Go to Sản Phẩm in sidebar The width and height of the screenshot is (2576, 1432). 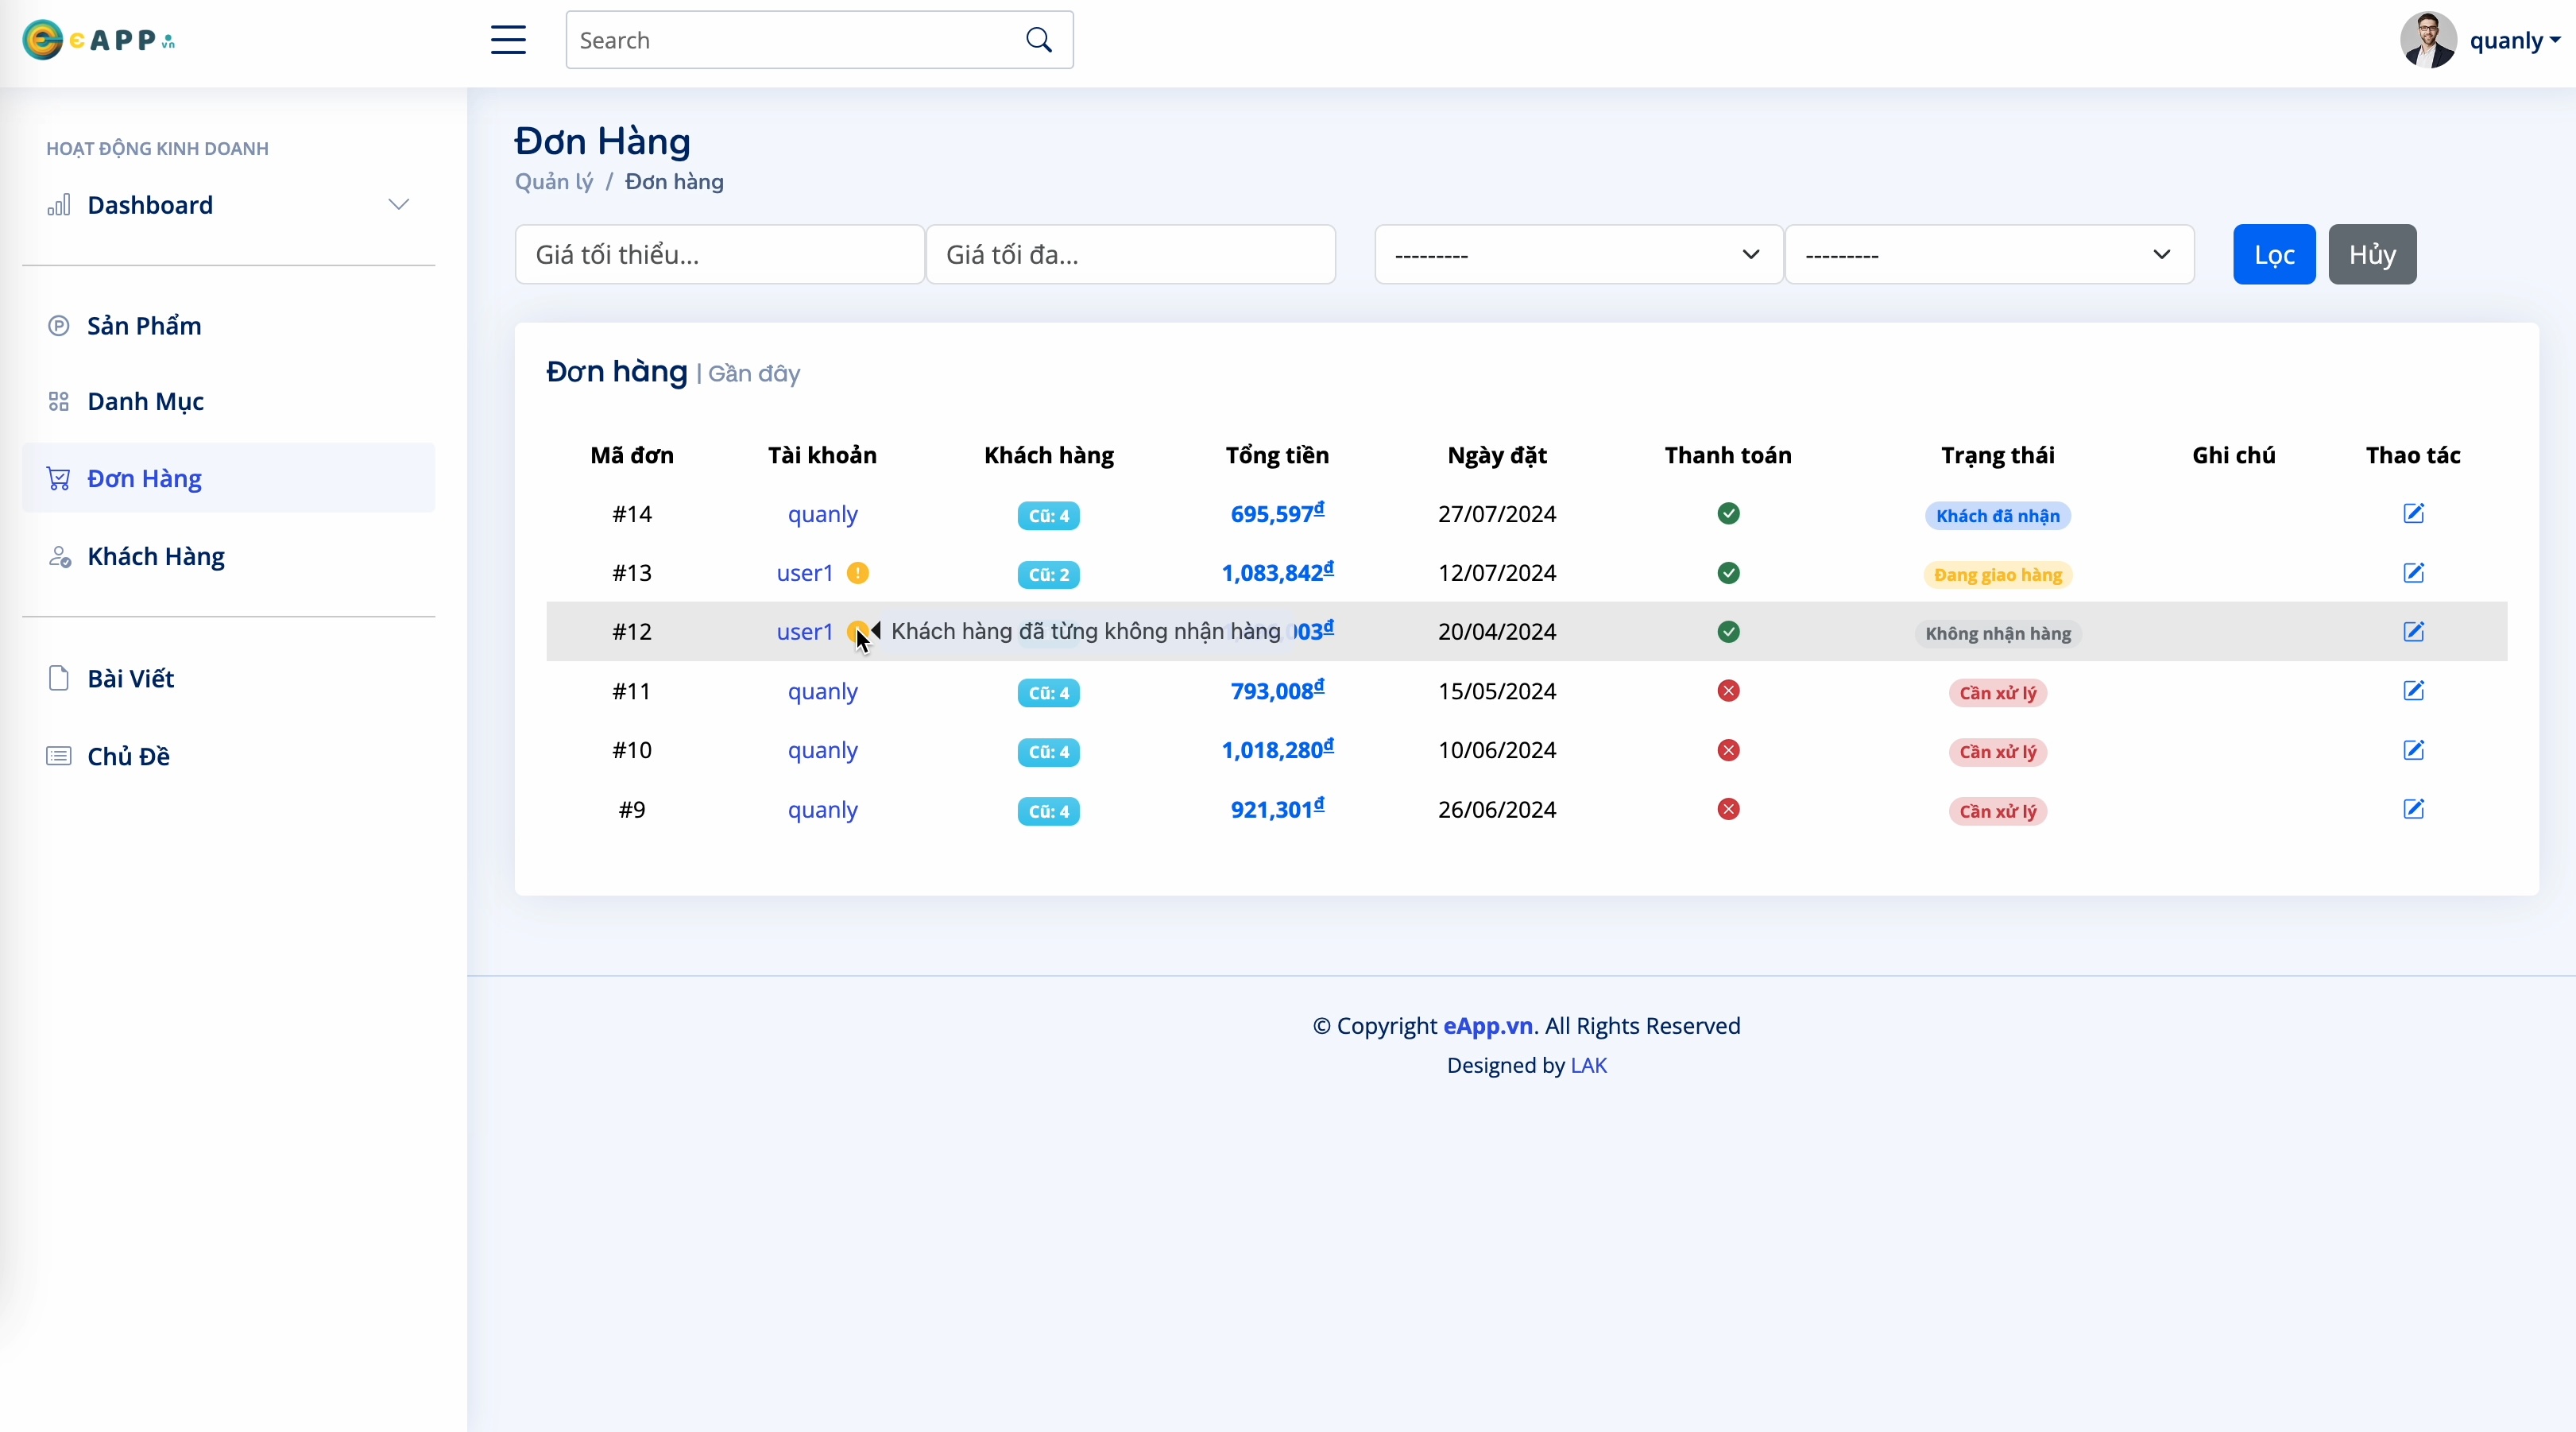[144, 326]
